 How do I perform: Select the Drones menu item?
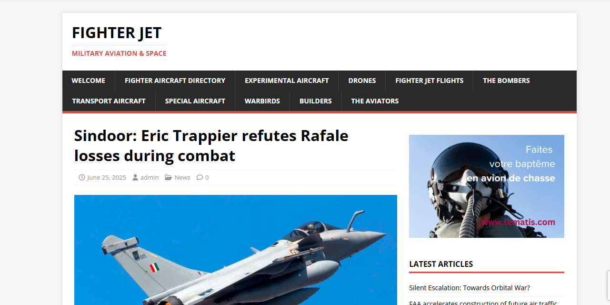tap(362, 81)
